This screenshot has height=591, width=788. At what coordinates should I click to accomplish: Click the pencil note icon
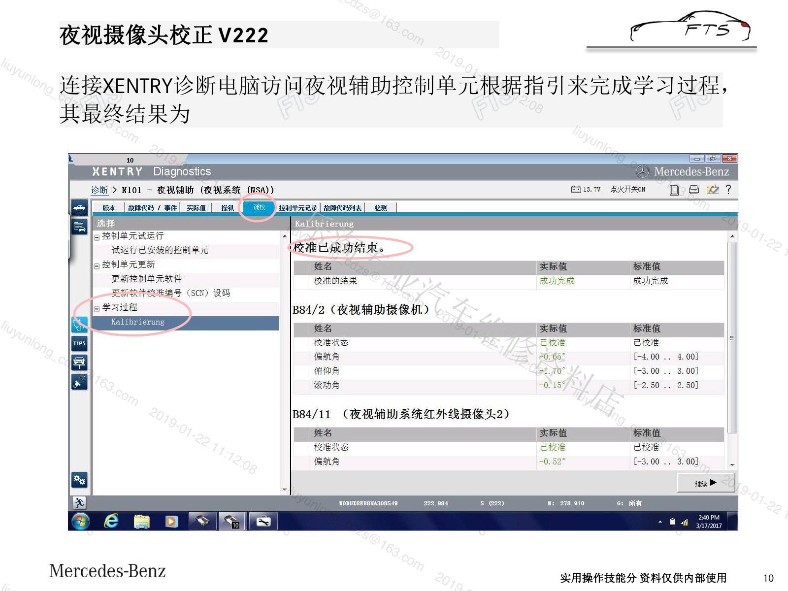tap(713, 190)
